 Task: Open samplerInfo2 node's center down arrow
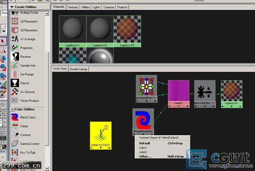click(101, 148)
